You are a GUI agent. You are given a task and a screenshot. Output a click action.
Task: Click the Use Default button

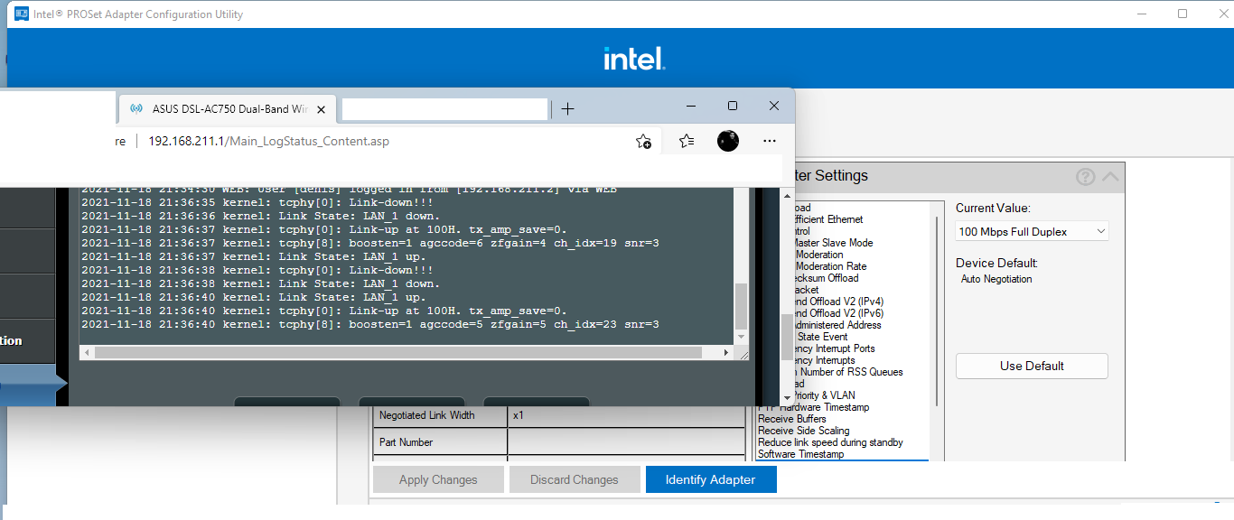(x=1032, y=366)
